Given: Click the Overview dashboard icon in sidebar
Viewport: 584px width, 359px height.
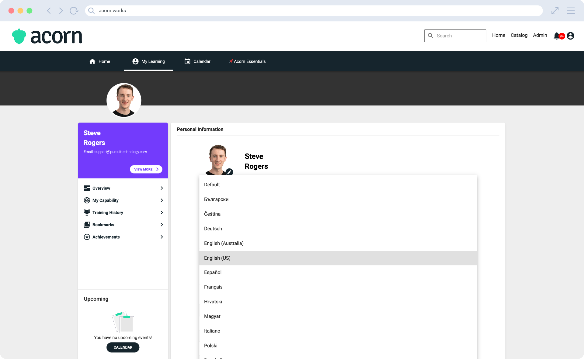Looking at the screenshot, I should 87,188.
